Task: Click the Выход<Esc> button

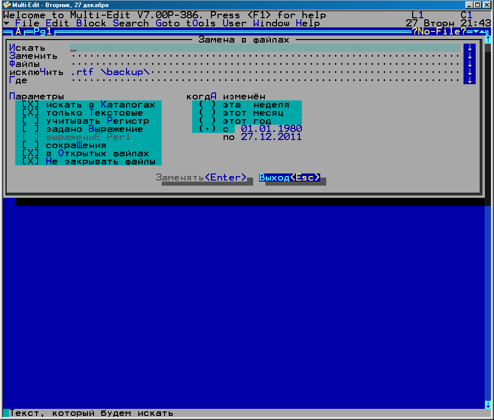Action: click(x=290, y=178)
